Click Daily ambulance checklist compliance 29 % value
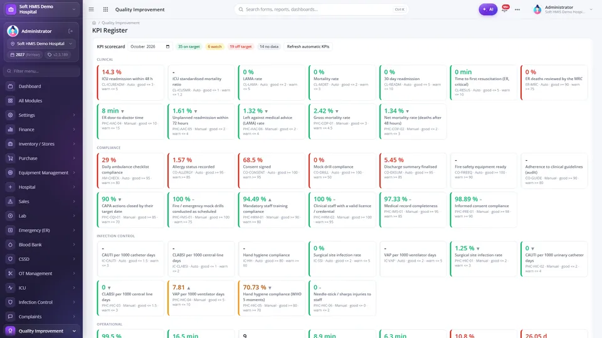 [x=108, y=160]
